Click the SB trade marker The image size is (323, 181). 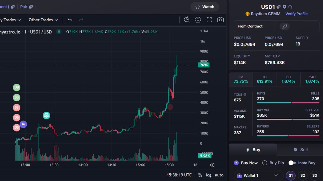[x=17, y=97]
